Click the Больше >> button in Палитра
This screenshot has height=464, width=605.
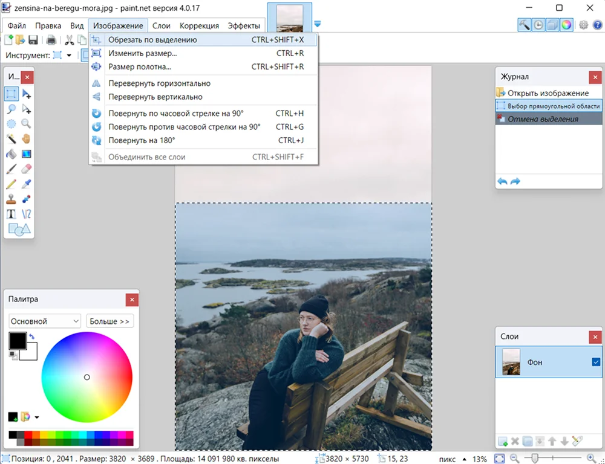point(110,321)
